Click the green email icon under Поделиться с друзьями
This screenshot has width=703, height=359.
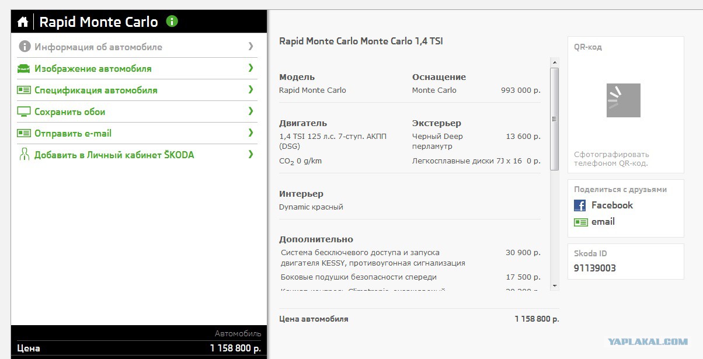(580, 222)
